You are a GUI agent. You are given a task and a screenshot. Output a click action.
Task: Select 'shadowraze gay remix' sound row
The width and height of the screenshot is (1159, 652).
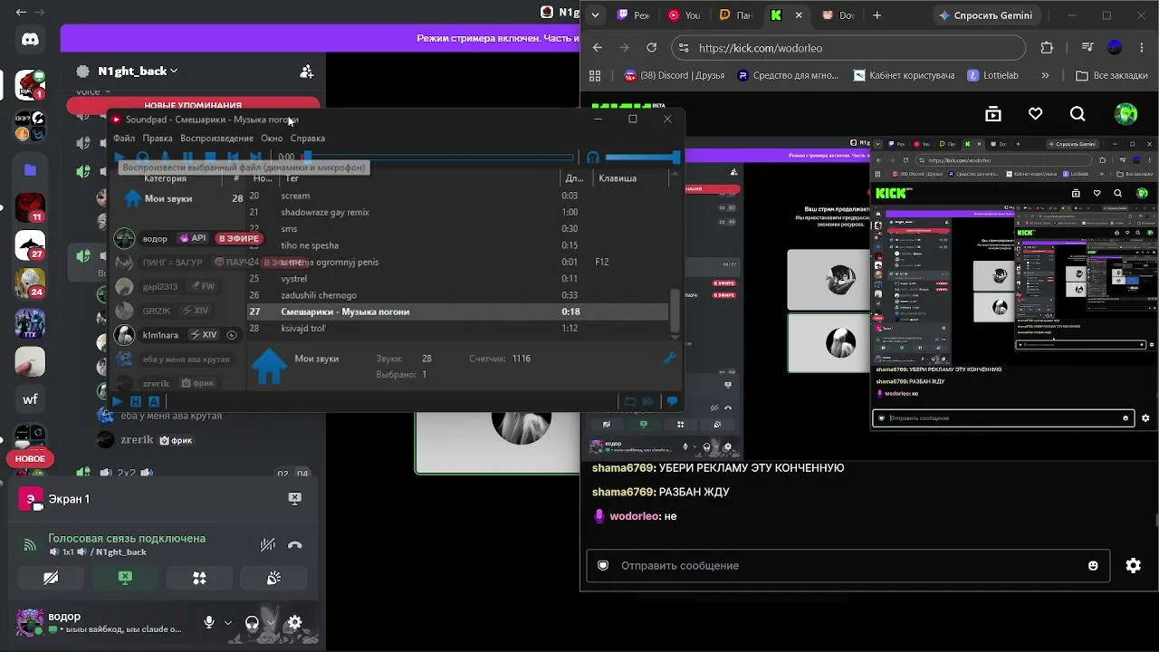pyautogui.click(x=458, y=212)
